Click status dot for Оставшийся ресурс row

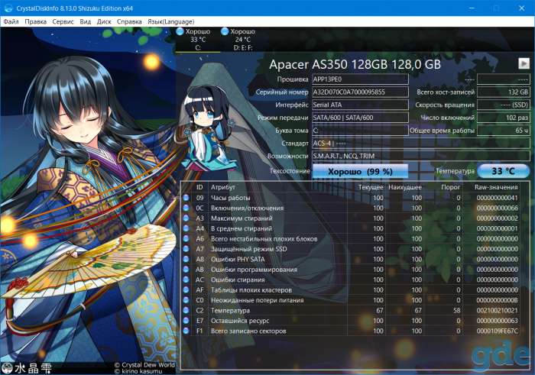coord(186,321)
